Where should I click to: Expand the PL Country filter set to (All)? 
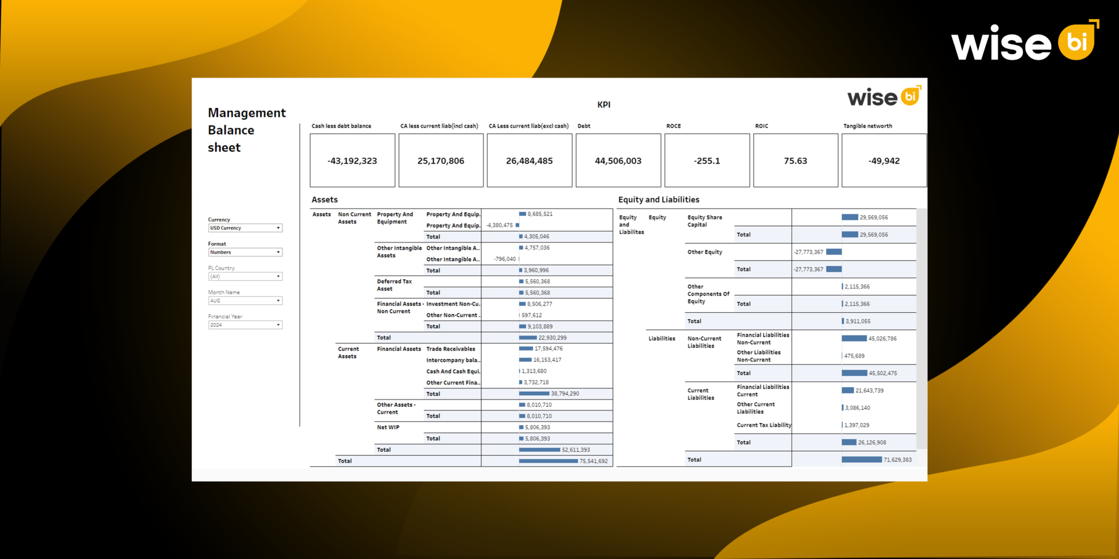tap(245, 276)
